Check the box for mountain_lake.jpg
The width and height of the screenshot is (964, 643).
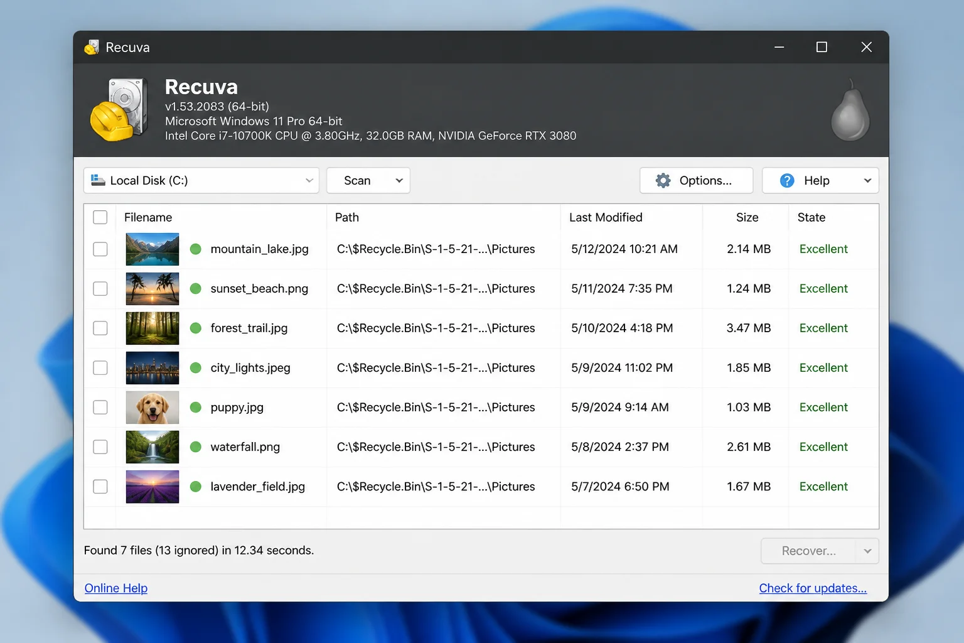tap(100, 249)
